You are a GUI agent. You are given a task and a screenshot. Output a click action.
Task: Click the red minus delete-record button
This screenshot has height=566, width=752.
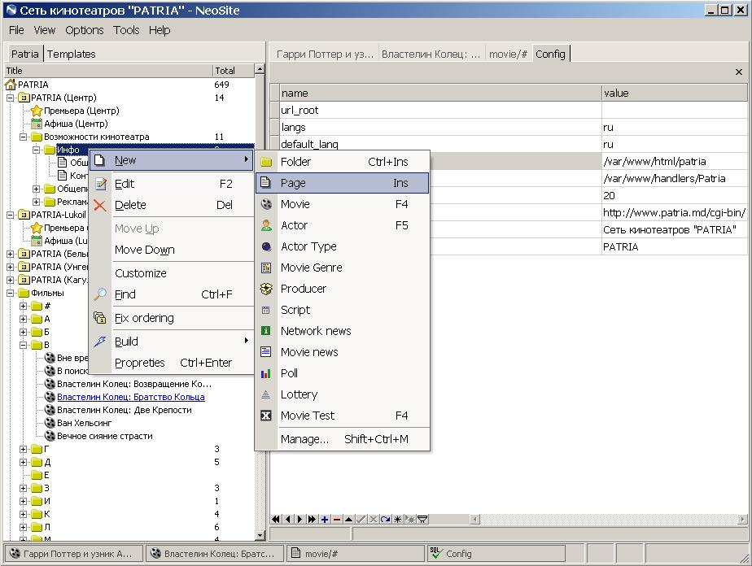(337, 519)
